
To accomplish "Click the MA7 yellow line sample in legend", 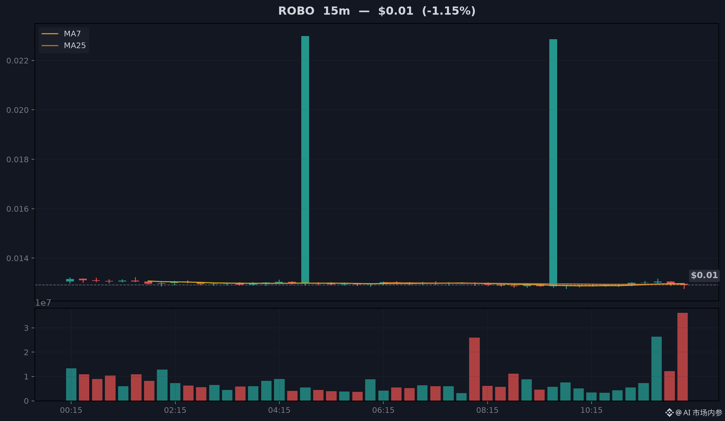I will click(50, 34).
